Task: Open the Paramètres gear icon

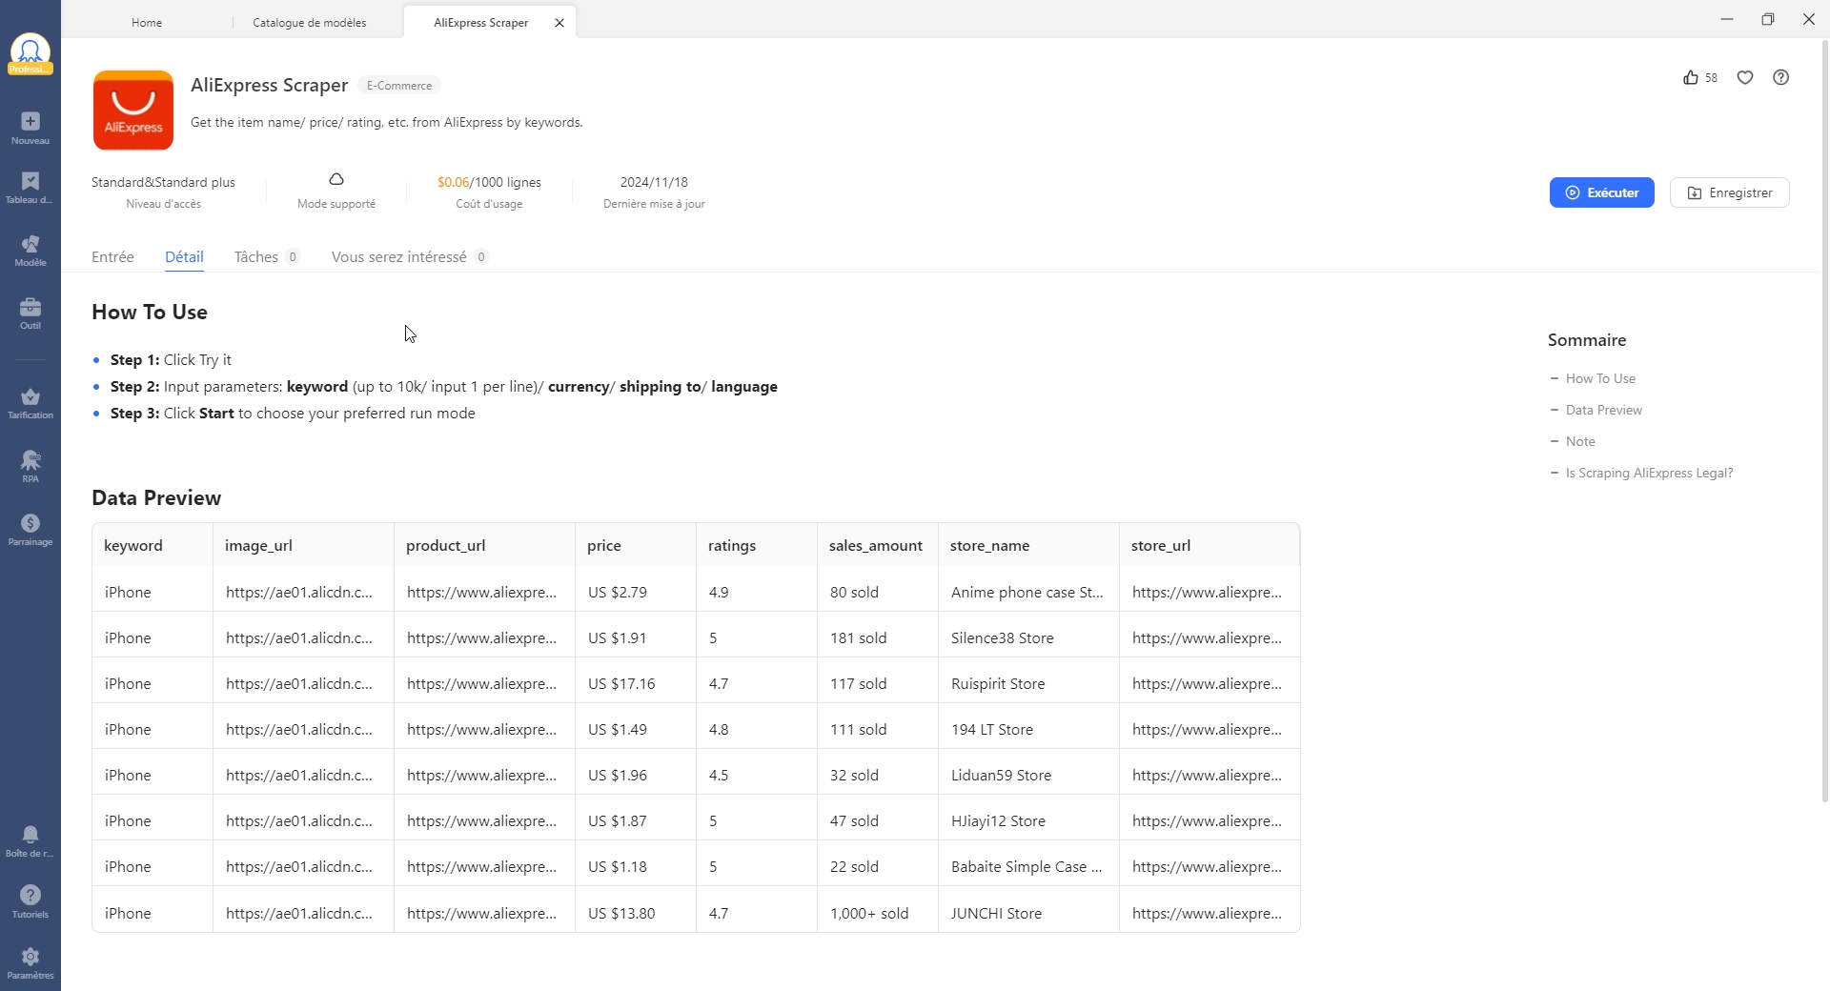Action: (30, 963)
